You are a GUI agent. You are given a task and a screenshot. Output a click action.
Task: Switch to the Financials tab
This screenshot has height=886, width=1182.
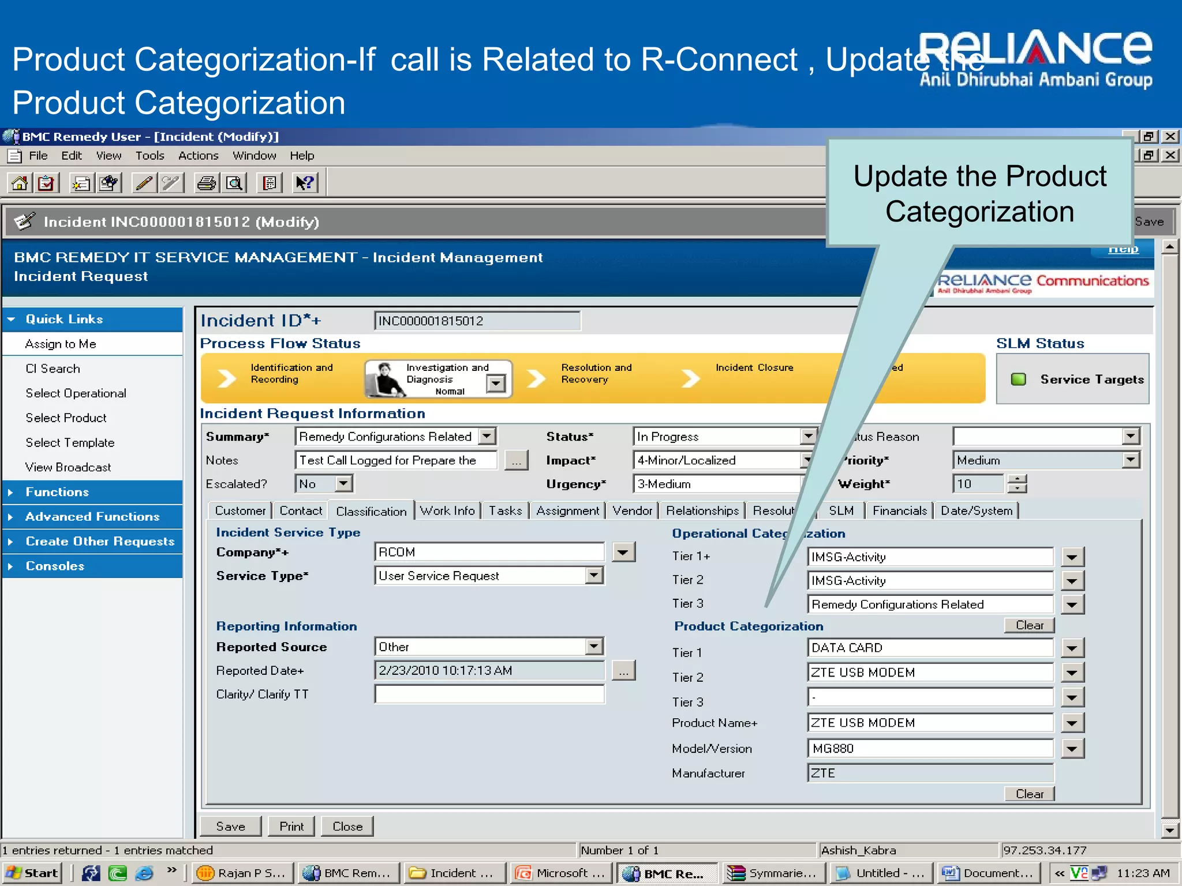coord(900,510)
